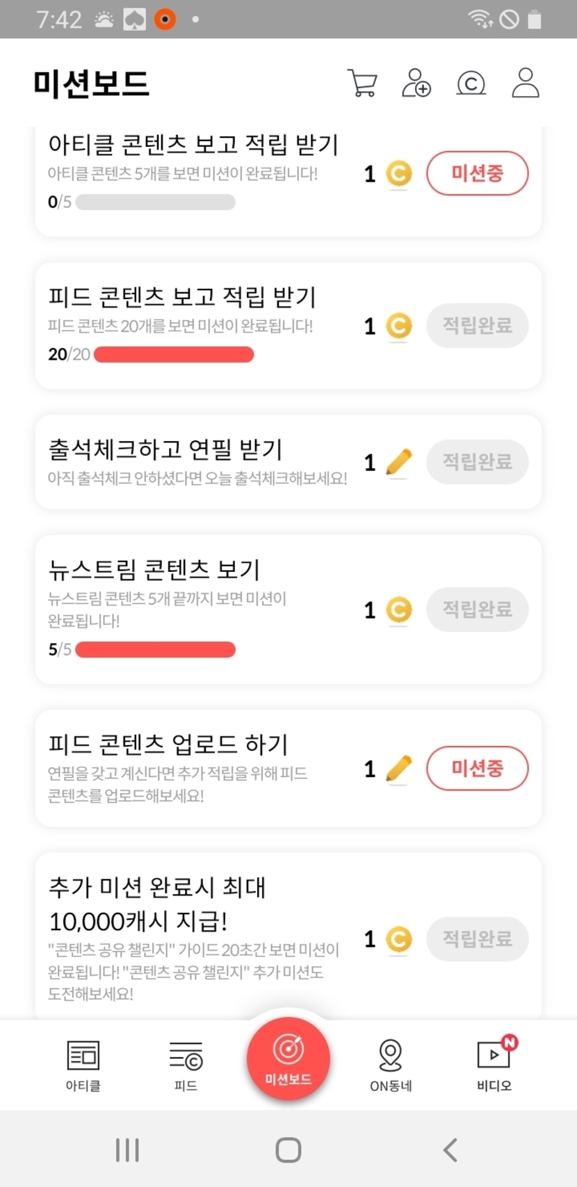Tap the pencil icon on feed upload mission
Viewport: 577px width, 1187px height.
pos(398,769)
